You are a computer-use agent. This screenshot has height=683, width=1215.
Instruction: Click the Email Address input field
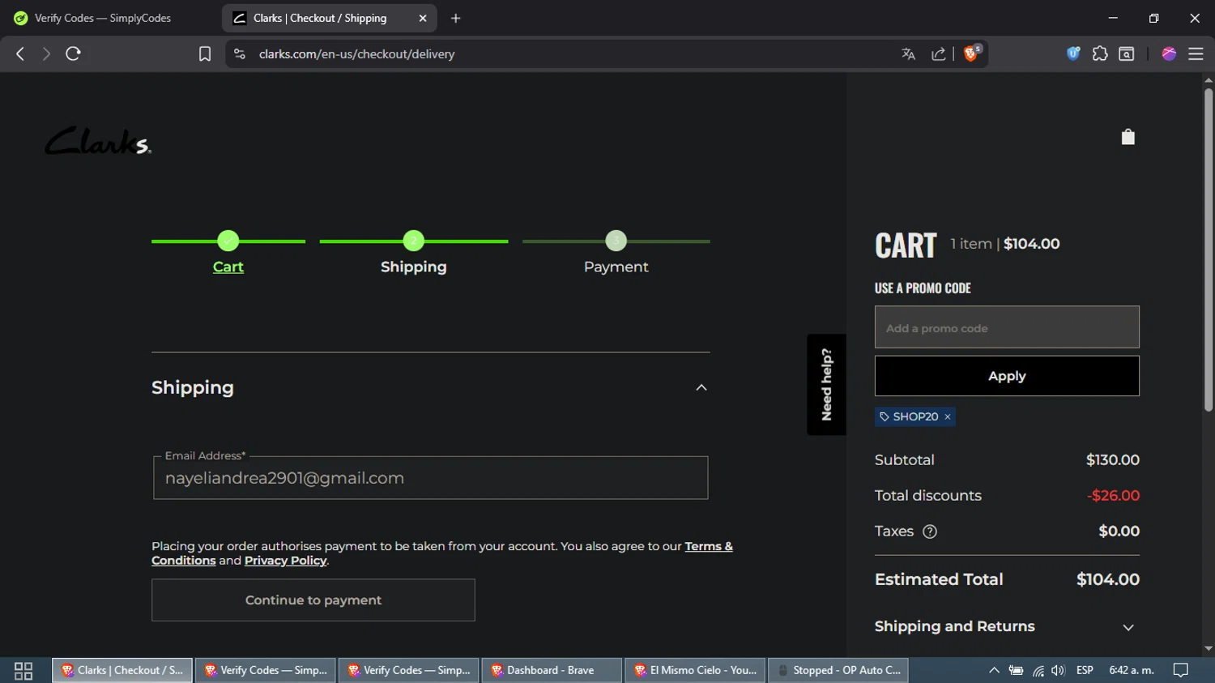pos(430,478)
